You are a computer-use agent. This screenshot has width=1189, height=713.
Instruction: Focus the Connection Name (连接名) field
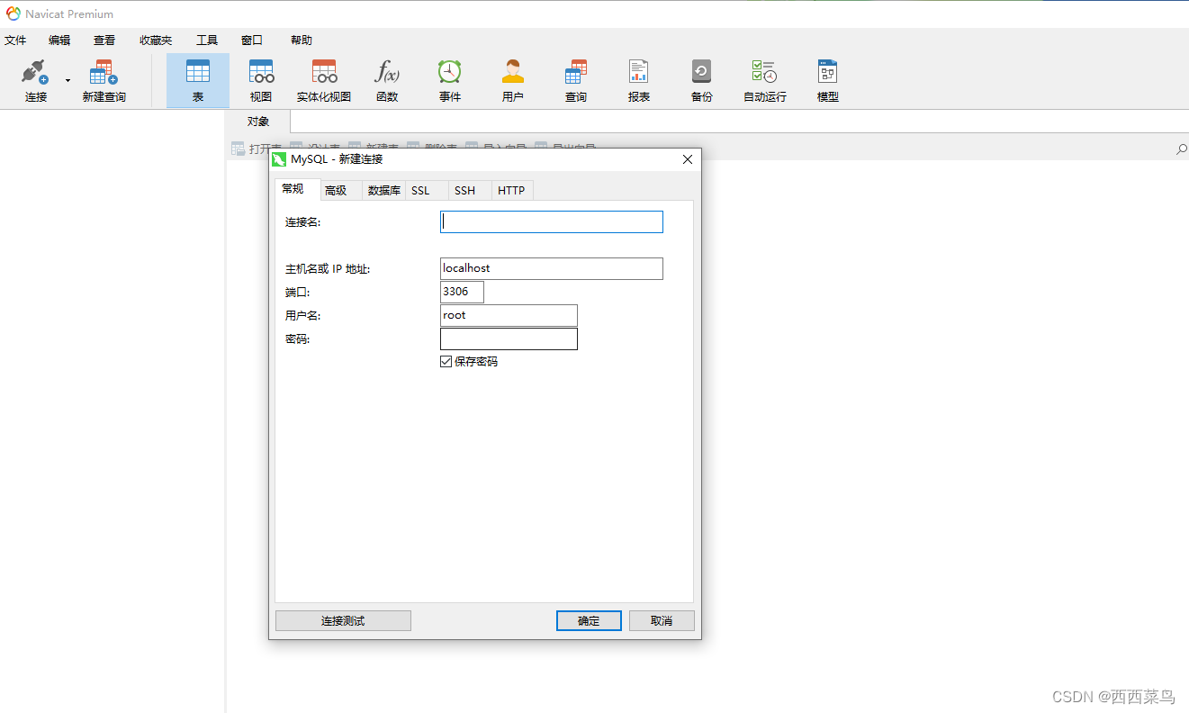(552, 222)
